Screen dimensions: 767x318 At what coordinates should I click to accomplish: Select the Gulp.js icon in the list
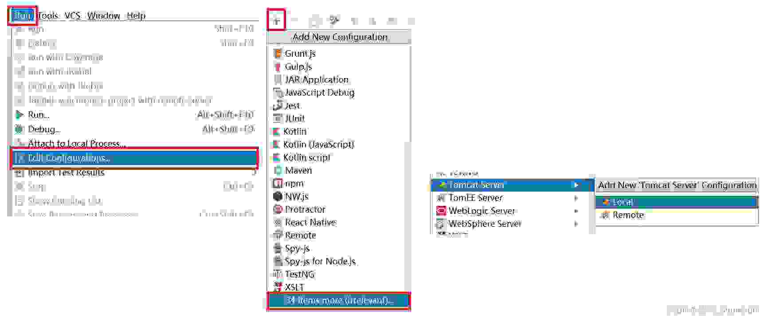pyautogui.click(x=278, y=67)
